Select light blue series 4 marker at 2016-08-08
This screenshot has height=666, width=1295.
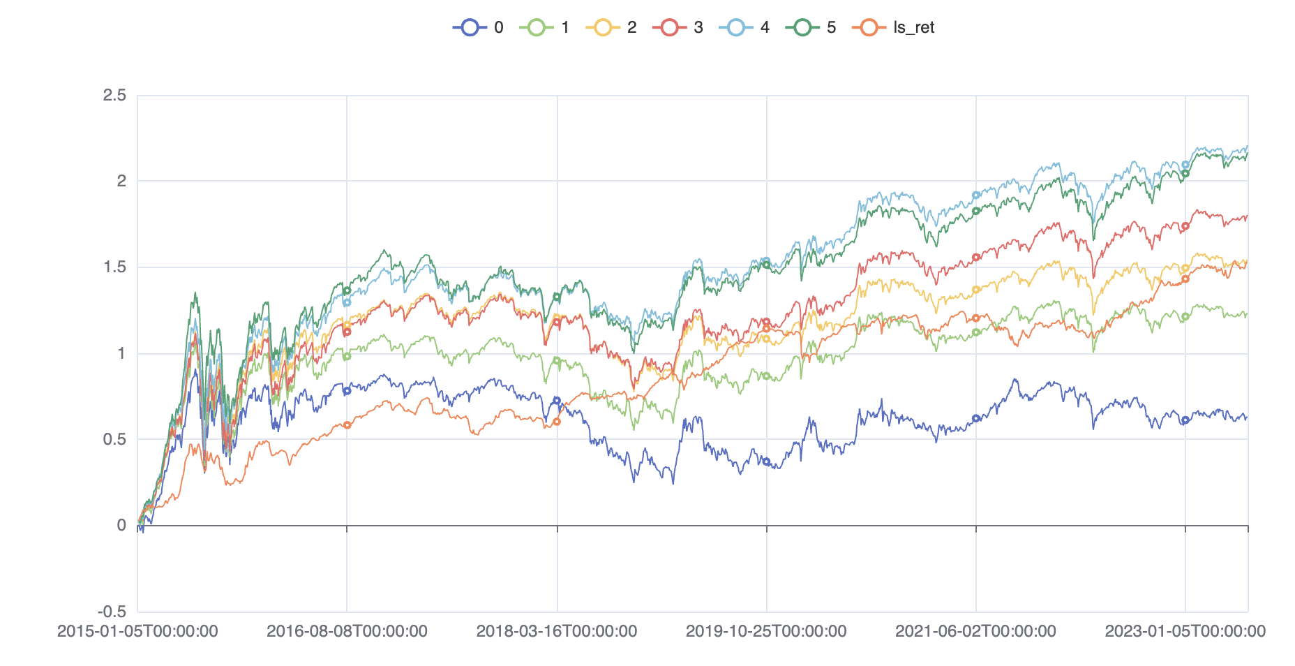[x=347, y=302]
